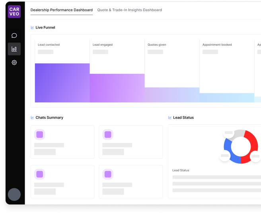
Task: Open Quote & Trade-In Insights Dashboard tab
Action: (129, 10)
